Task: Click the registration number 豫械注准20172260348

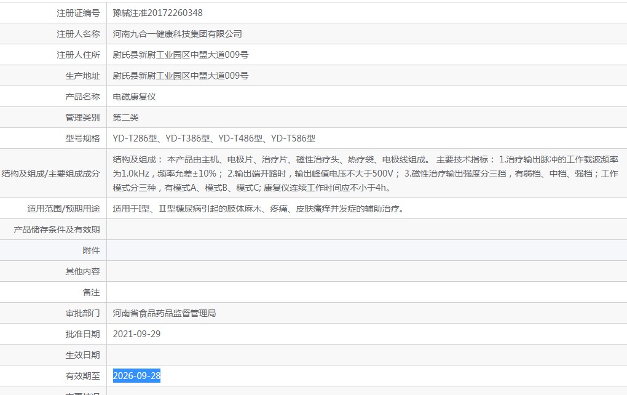Action: coord(158,13)
